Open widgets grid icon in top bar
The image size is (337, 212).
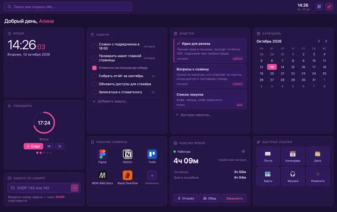click(319, 7)
